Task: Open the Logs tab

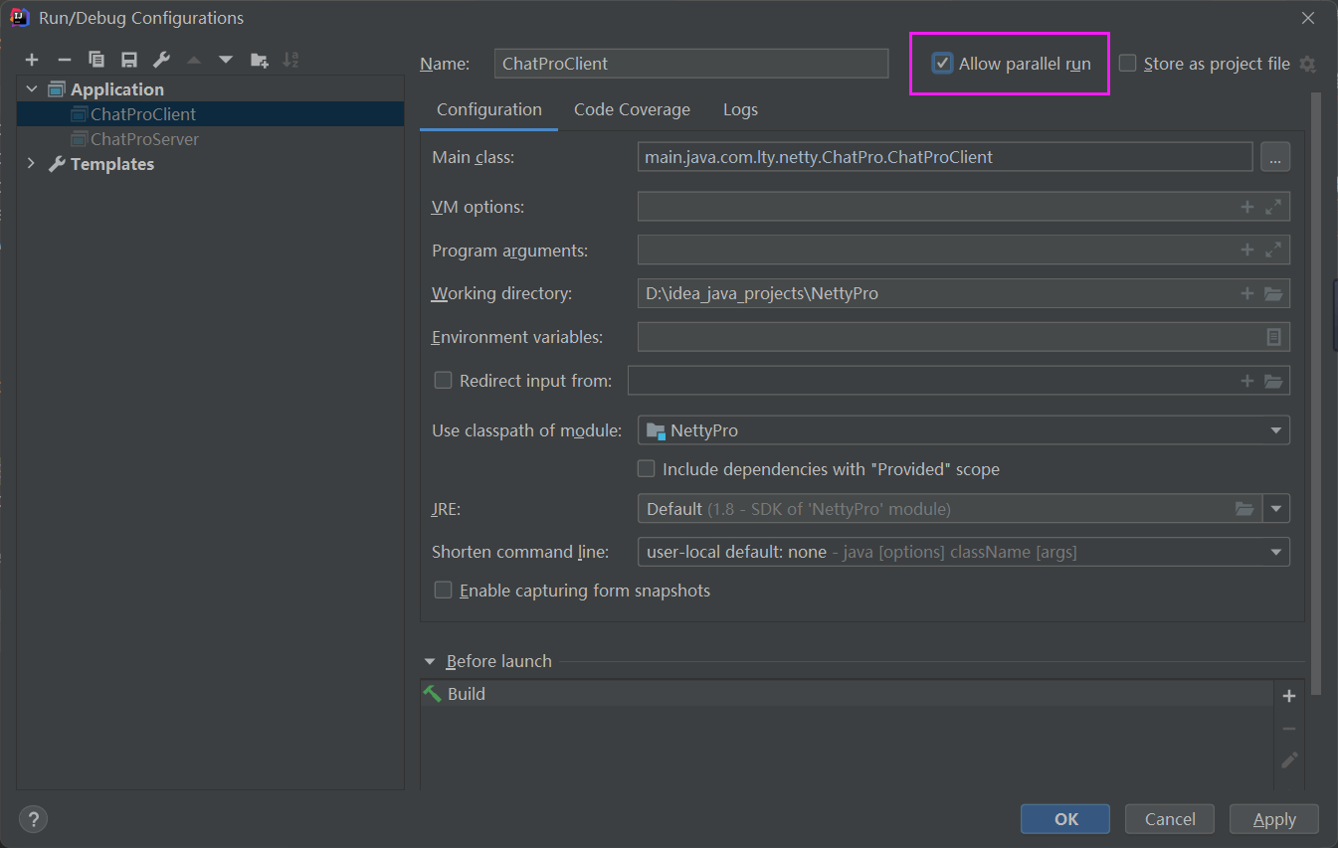Action: pos(740,109)
